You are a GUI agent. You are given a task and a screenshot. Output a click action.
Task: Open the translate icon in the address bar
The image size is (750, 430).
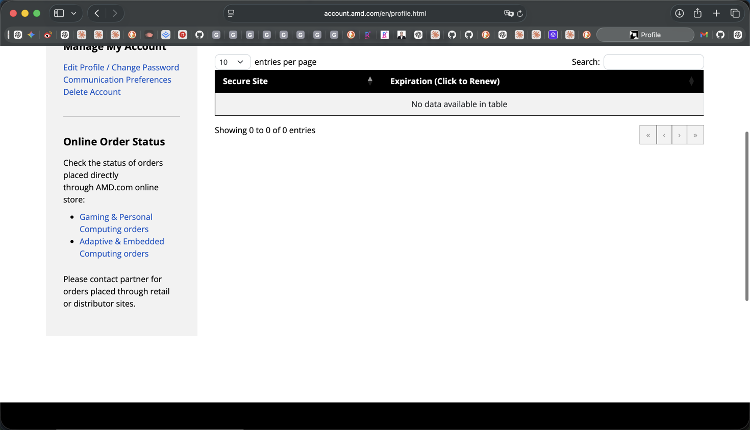[508, 13]
